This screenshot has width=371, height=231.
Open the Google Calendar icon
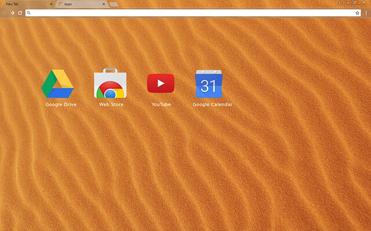click(x=209, y=84)
